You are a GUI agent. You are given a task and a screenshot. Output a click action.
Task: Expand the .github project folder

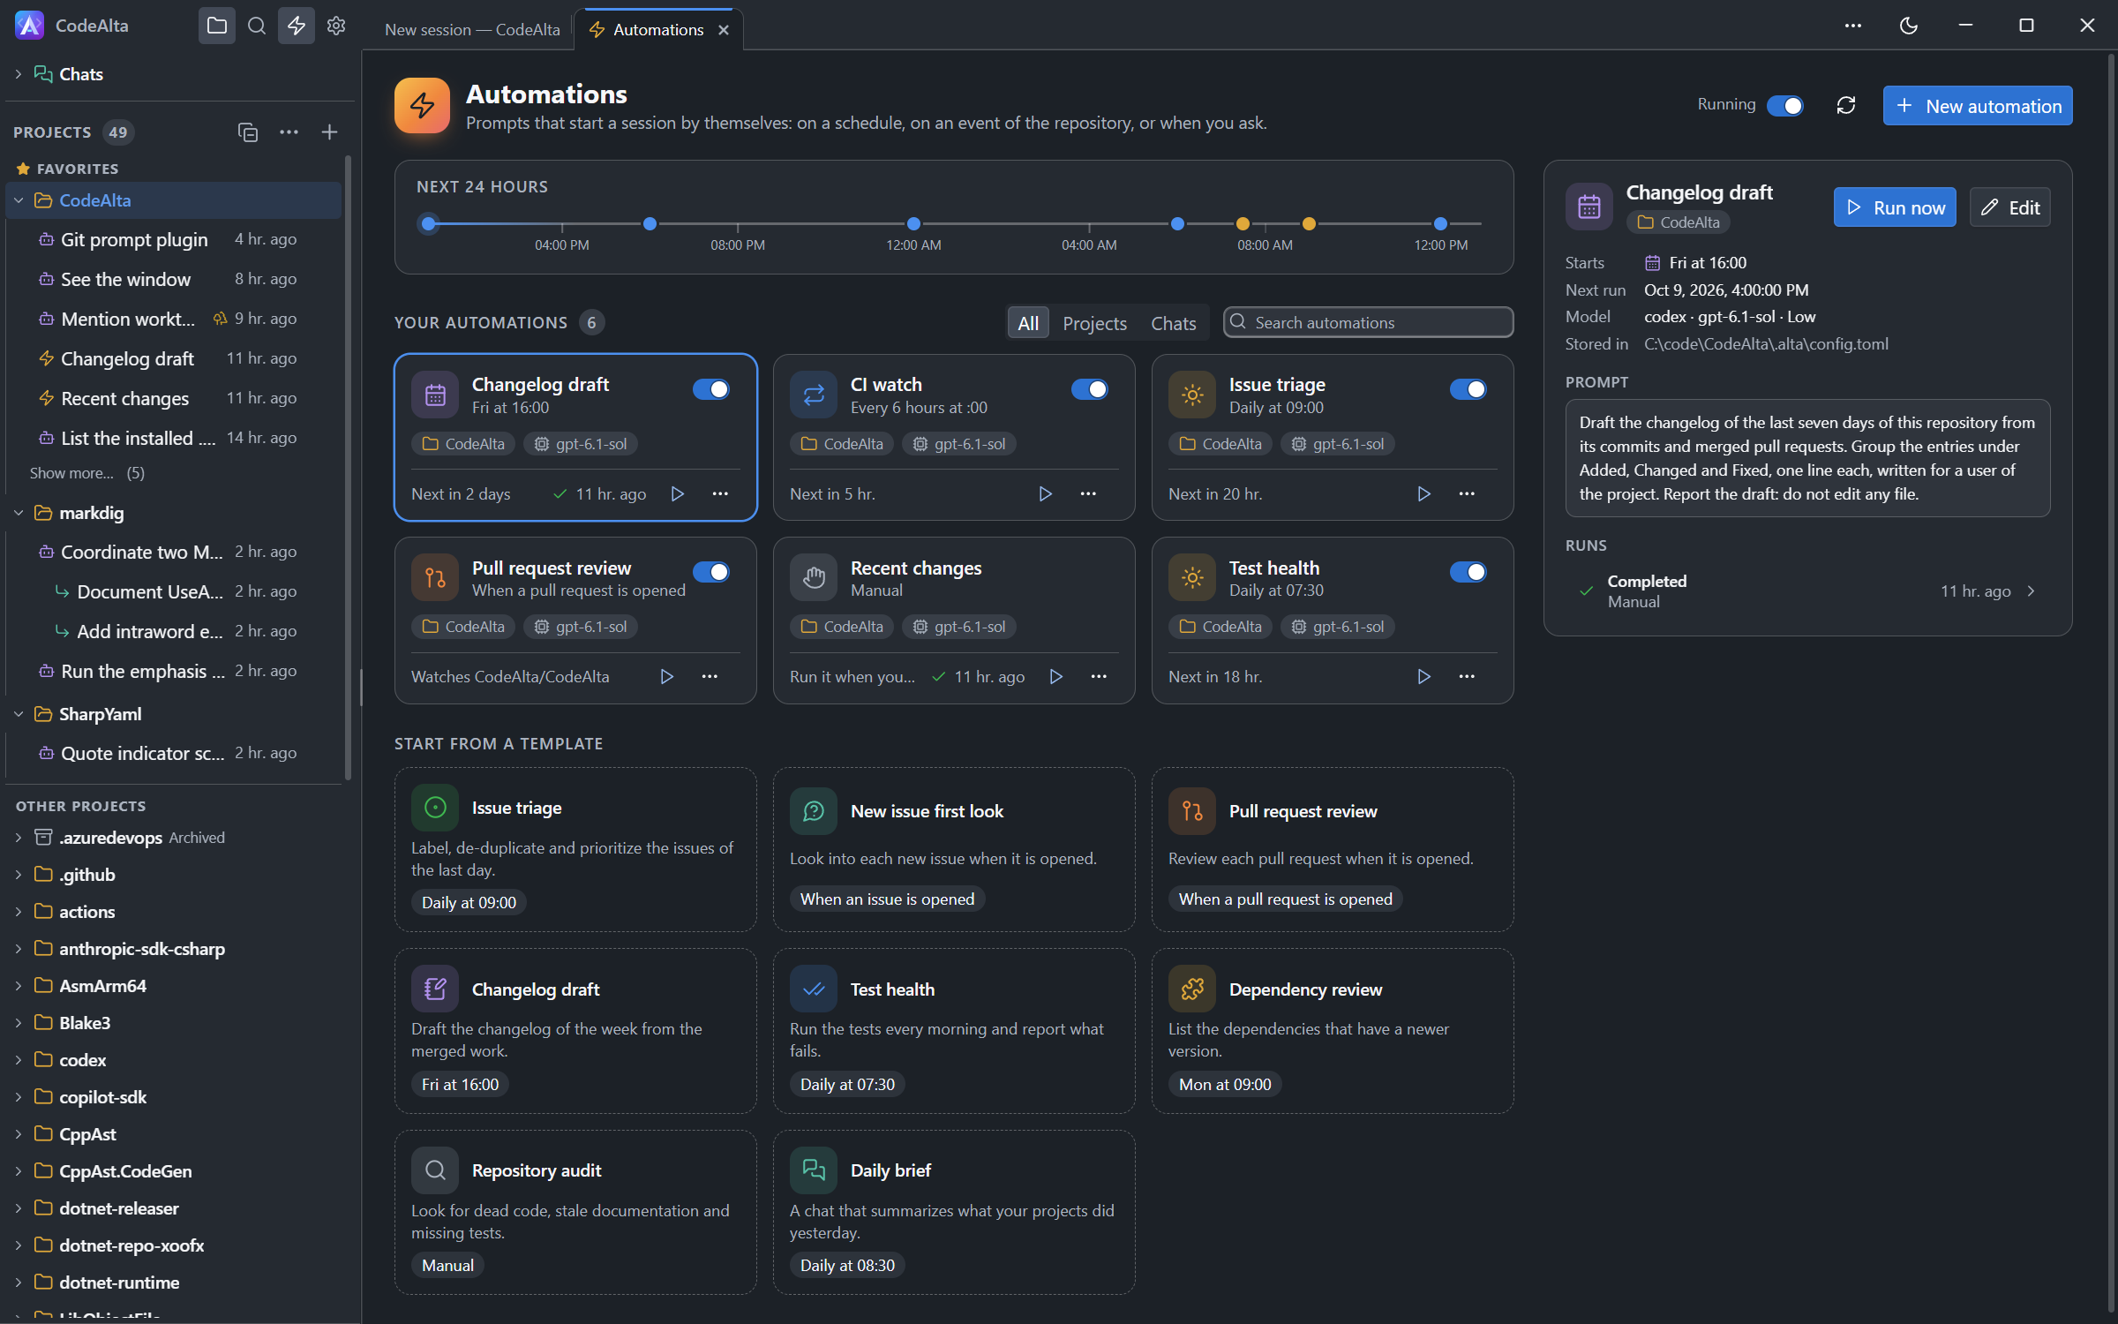(x=19, y=875)
